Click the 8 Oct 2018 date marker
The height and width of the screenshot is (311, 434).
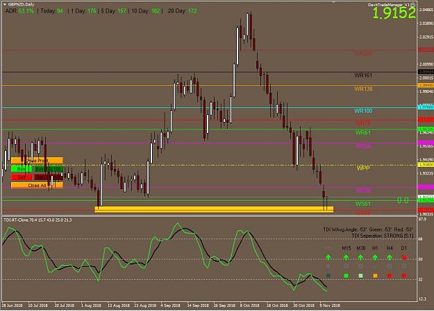[x=249, y=305]
